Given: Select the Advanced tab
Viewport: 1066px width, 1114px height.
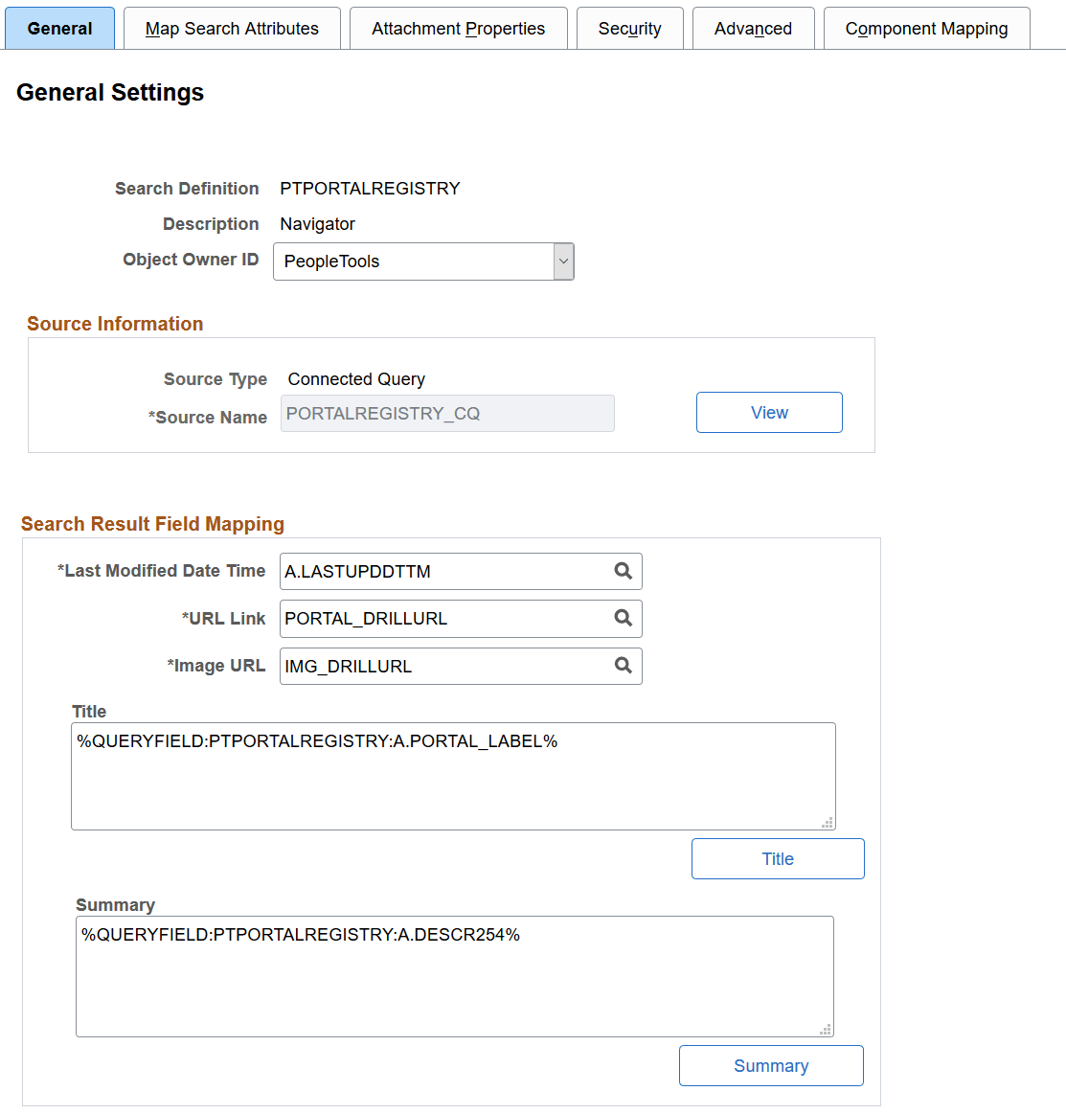Looking at the screenshot, I should pyautogui.click(x=753, y=28).
